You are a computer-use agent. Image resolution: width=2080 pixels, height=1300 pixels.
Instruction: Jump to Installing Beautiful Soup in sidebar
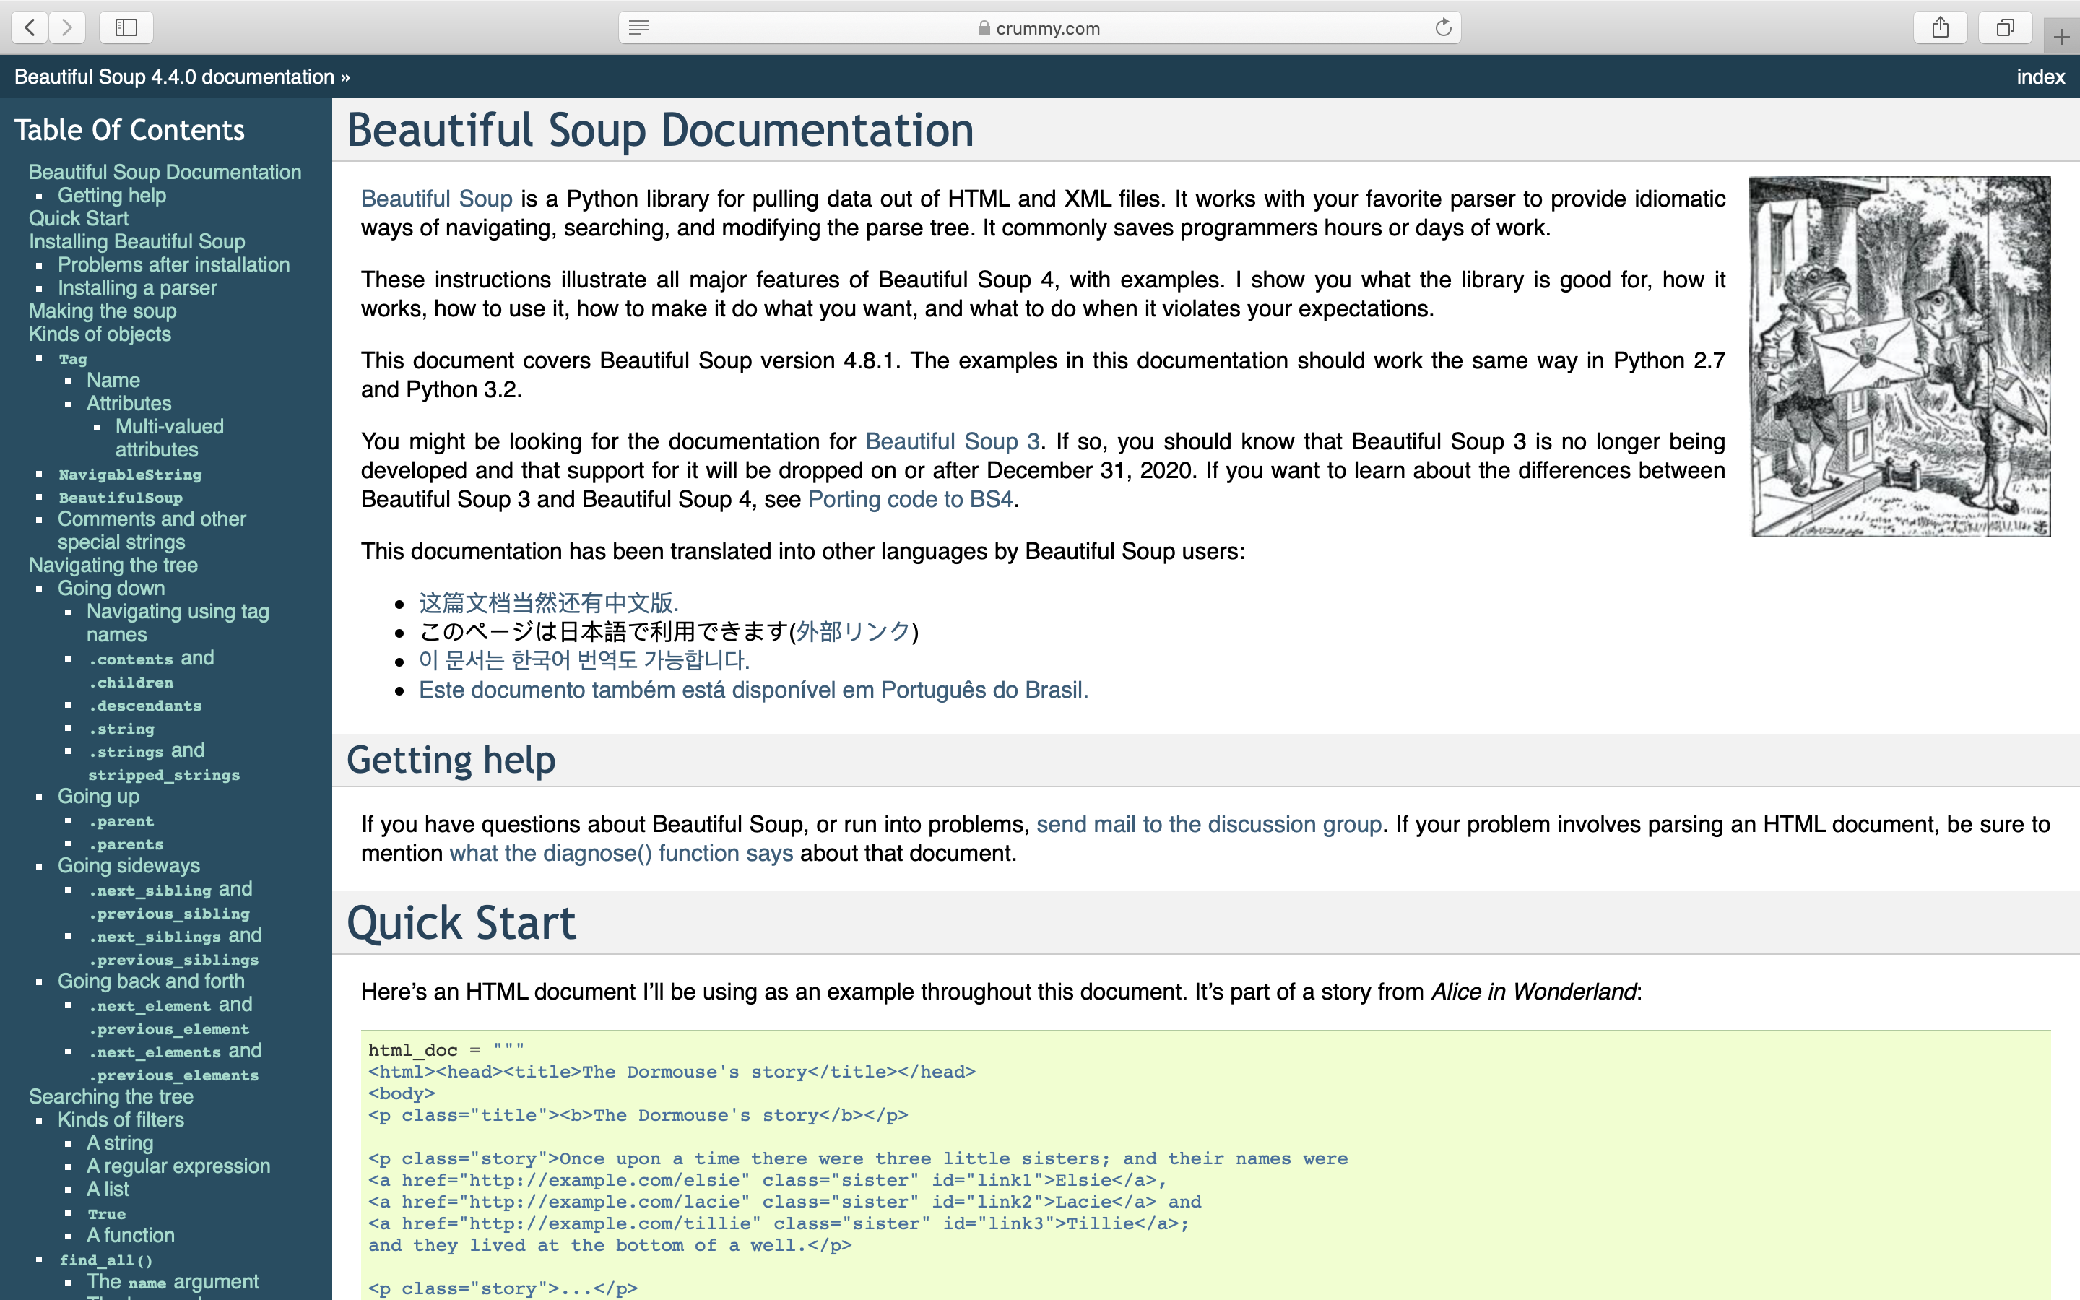point(136,242)
